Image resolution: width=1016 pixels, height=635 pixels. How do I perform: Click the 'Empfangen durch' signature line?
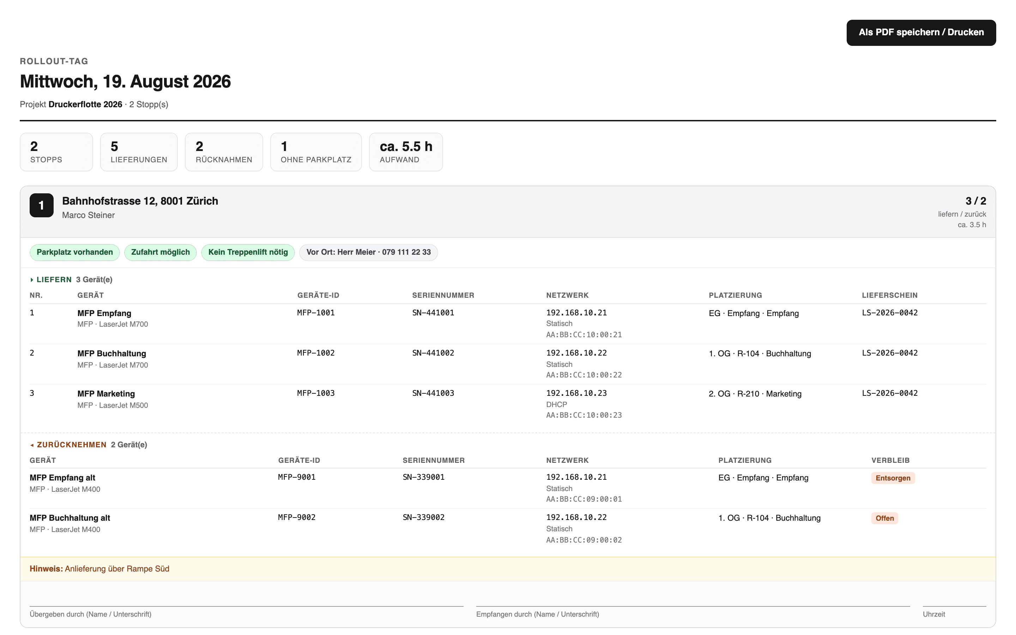pyautogui.click(x=693, y=606)
